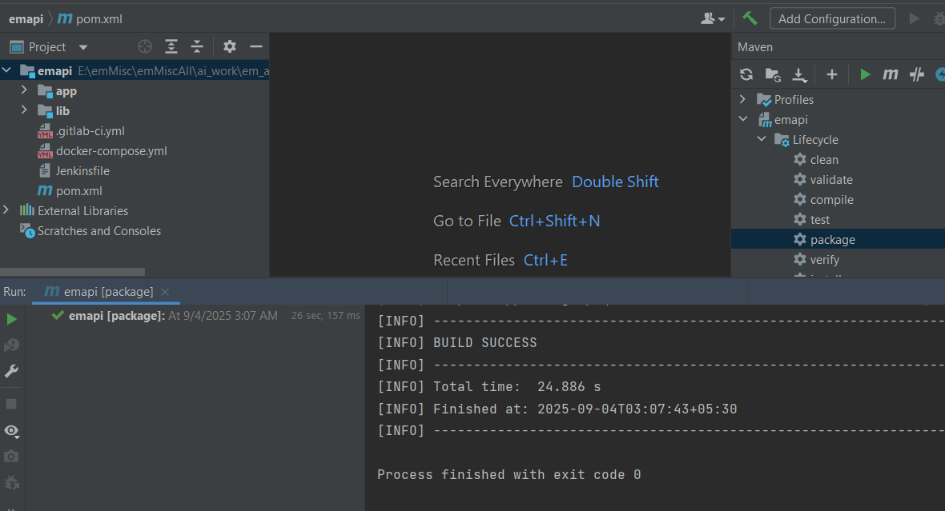
Task: Click the Execute Maven Goal m icon
Action: click(x=891, y=74)
